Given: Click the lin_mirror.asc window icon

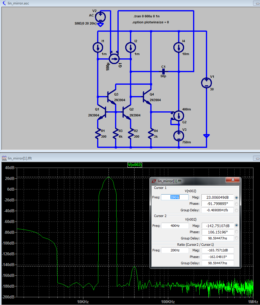Looking at the screenshot, I should click(4, 3).
